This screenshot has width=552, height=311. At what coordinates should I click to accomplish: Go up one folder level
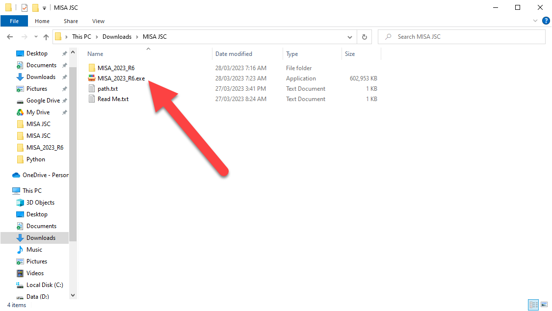(46, 37)
